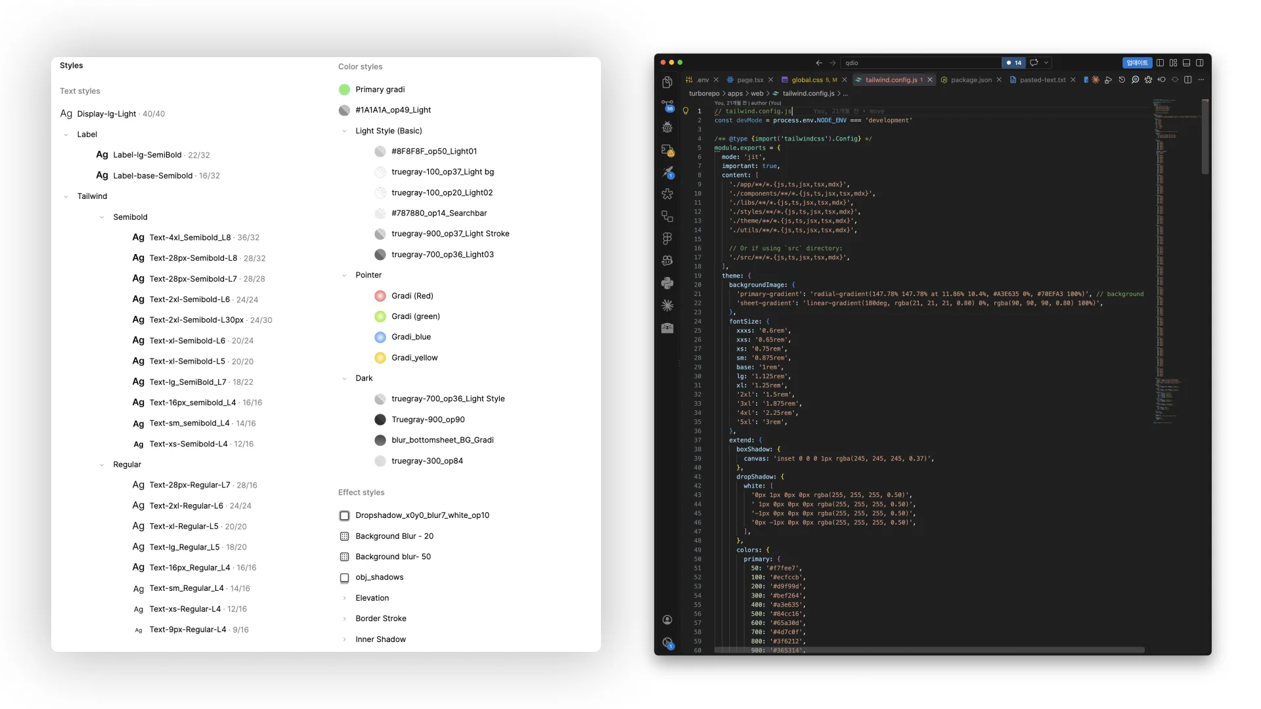Click the apps breadcrumb segment
Viewport: 1261px width, 709px height.
click(x=735, y=94)
